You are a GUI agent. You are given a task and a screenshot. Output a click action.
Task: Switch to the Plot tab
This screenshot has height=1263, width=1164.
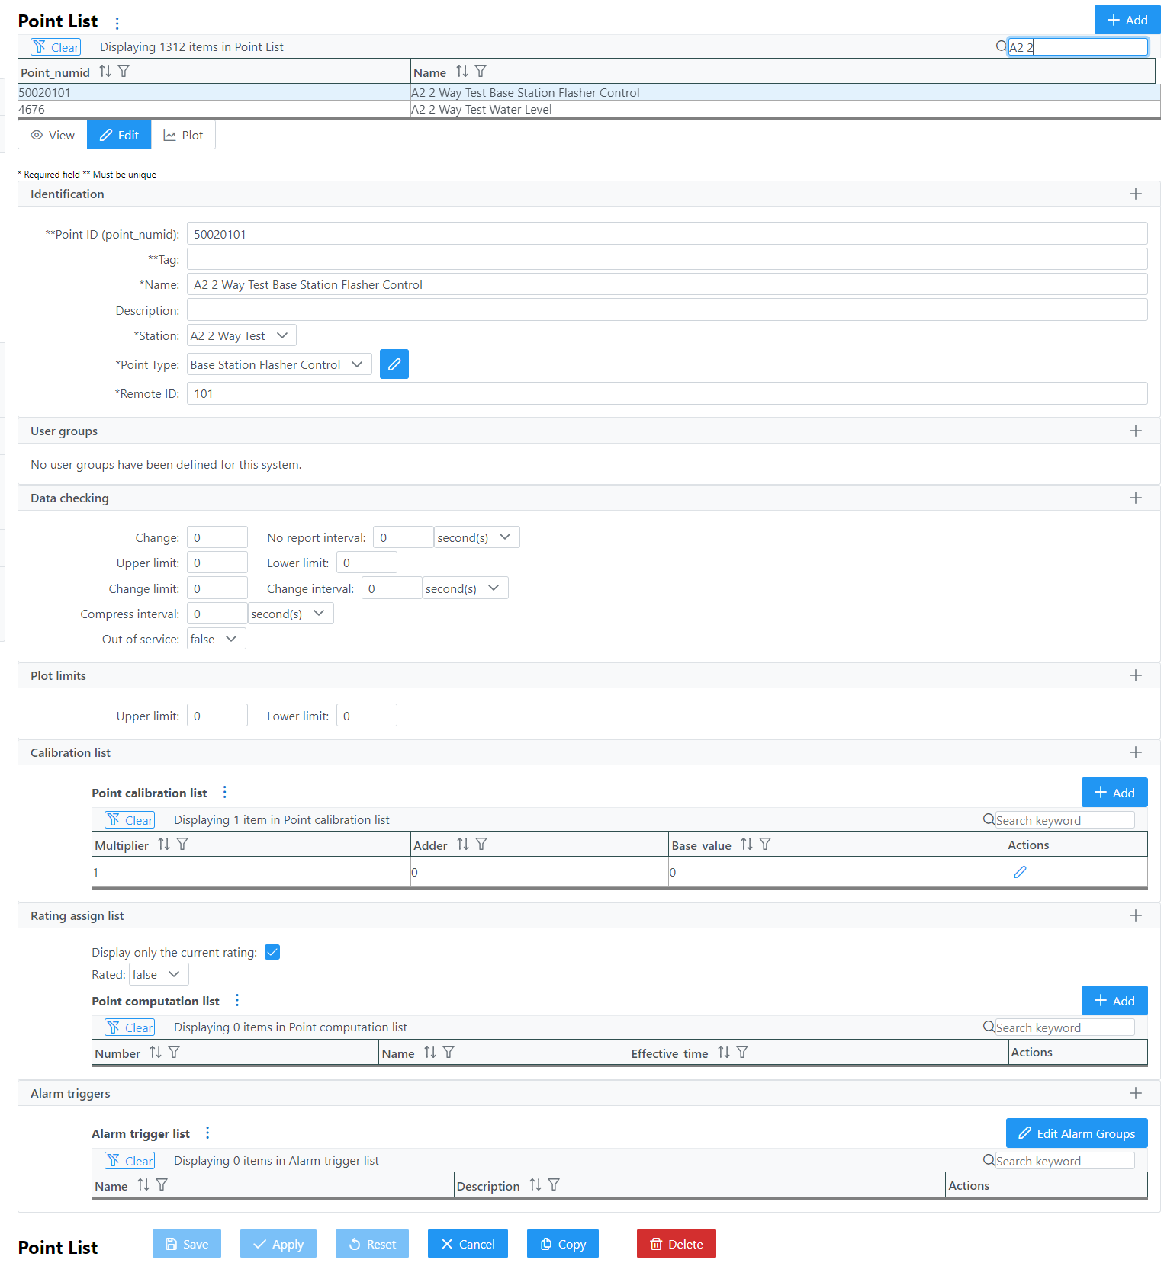(183, 135)
